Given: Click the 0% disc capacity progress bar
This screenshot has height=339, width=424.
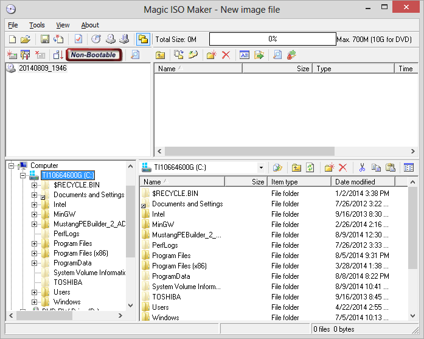Looking at the screenshot, I should pyautogui.click(x=273, y=39).
